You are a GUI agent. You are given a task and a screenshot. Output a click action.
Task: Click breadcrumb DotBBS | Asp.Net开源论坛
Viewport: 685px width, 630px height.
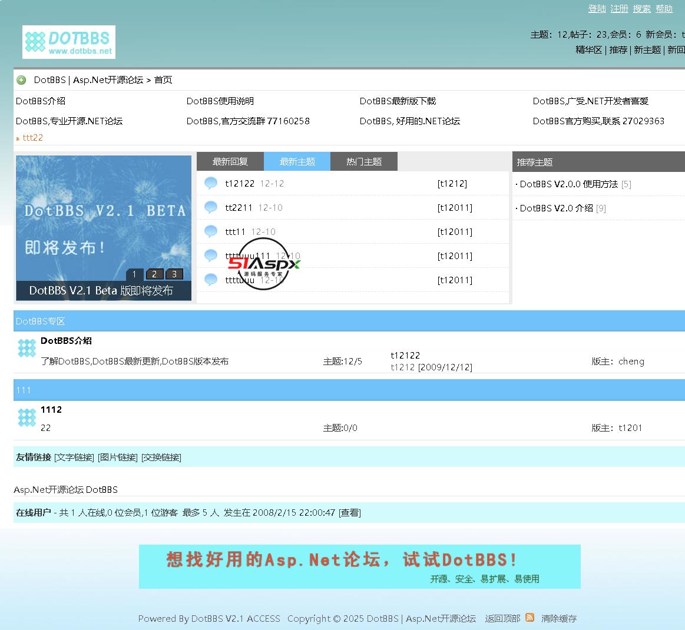click(x=88, y=80)
